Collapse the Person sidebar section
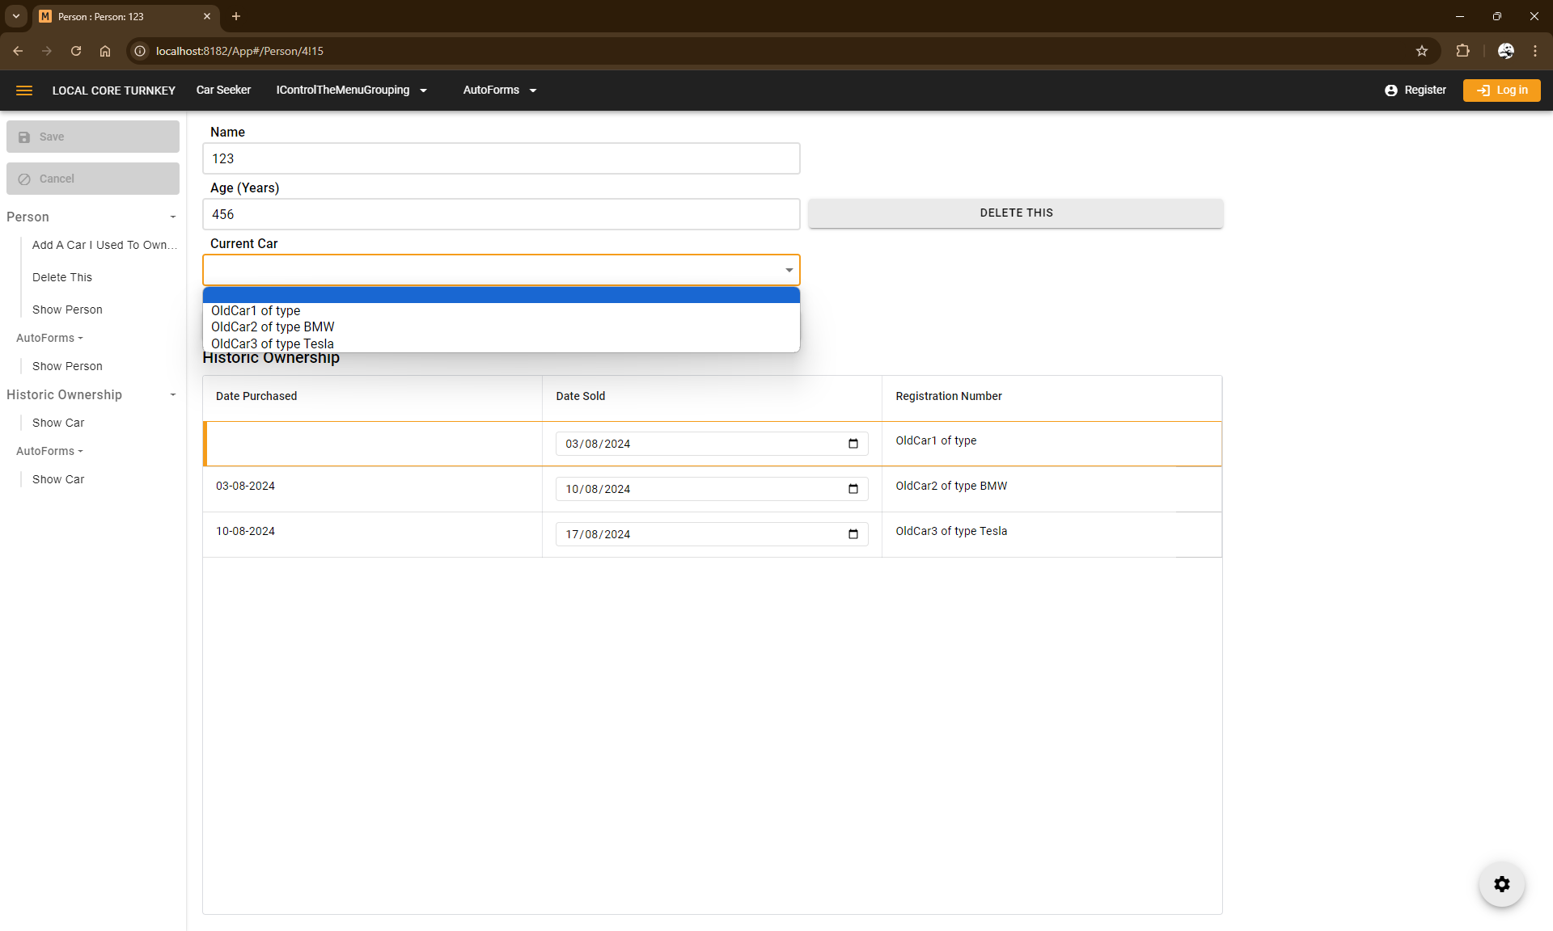This screenshot has width=1553, height=931. pyautogui.click(x=172, y=217)
